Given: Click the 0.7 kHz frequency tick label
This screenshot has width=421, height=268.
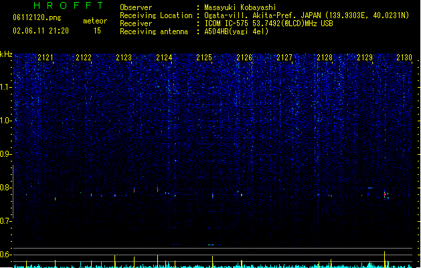Looking at the screenshot, I should click(6, 221).
